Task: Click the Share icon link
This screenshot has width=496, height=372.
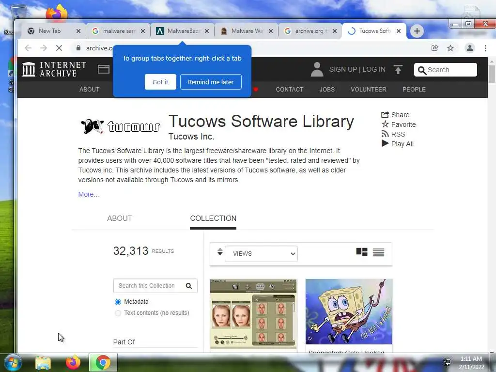Action: pyautogui.click(x=395, y=115)
